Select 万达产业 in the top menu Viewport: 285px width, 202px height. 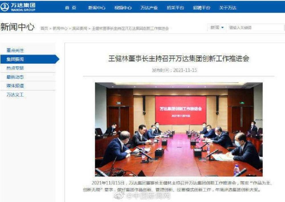point(149,8)
